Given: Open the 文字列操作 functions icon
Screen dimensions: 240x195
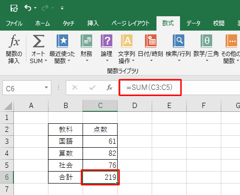Looking at the screenshot, I should (x=127, y=41).
